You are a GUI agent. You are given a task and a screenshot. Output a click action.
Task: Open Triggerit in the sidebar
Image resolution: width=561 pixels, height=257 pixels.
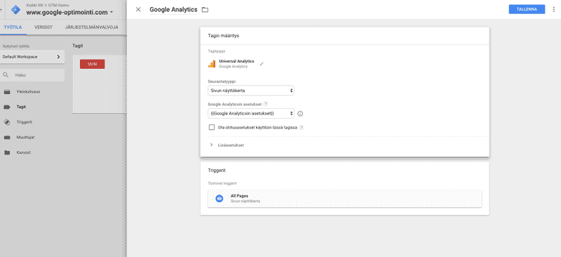pyautogui.click(x=25, y=122)
